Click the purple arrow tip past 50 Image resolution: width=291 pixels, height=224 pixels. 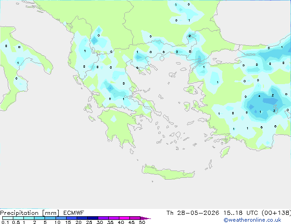click(x=145, y=218)
